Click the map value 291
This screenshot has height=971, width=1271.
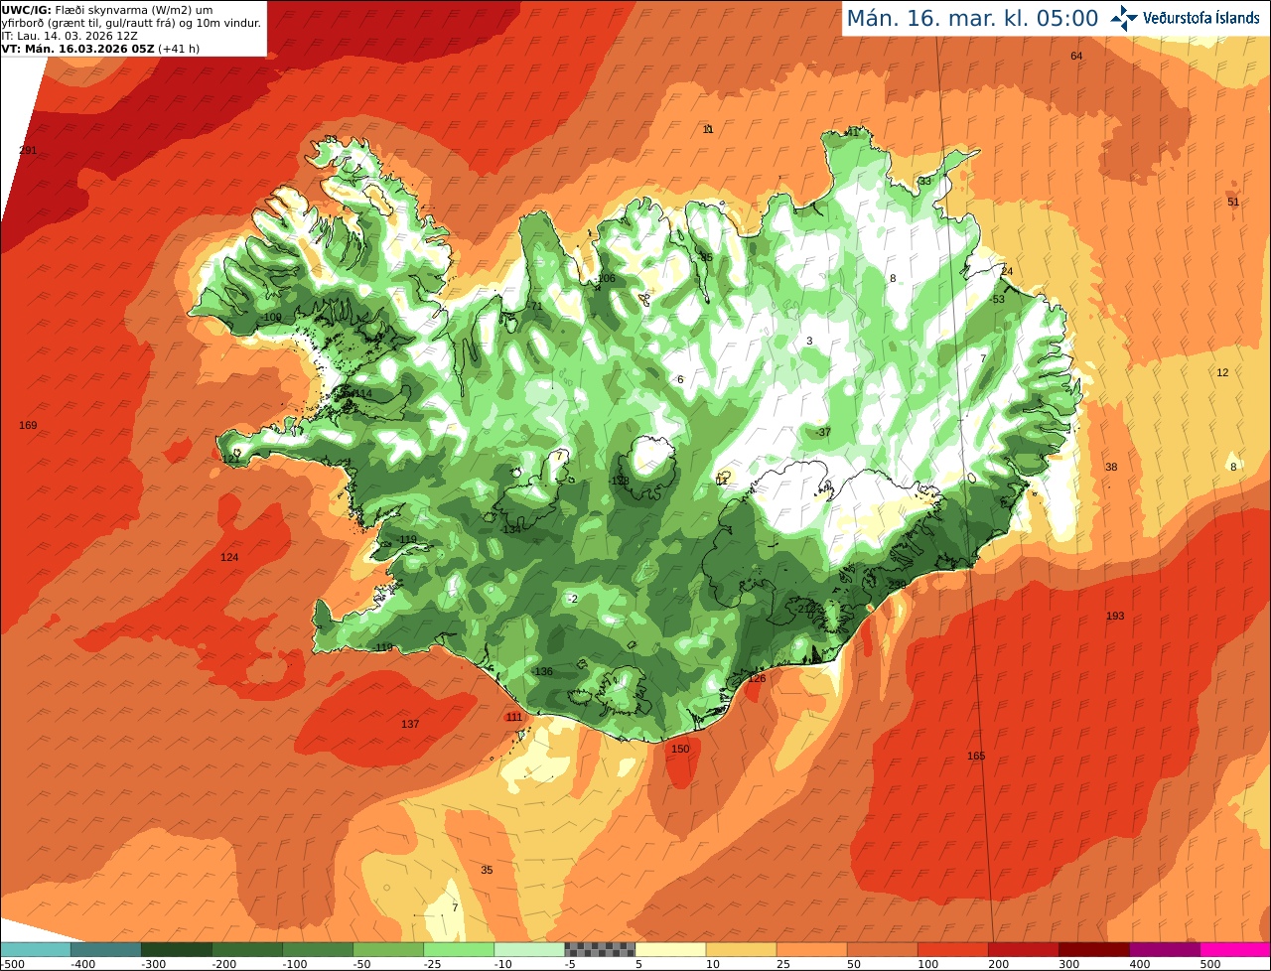coord(28,150)
